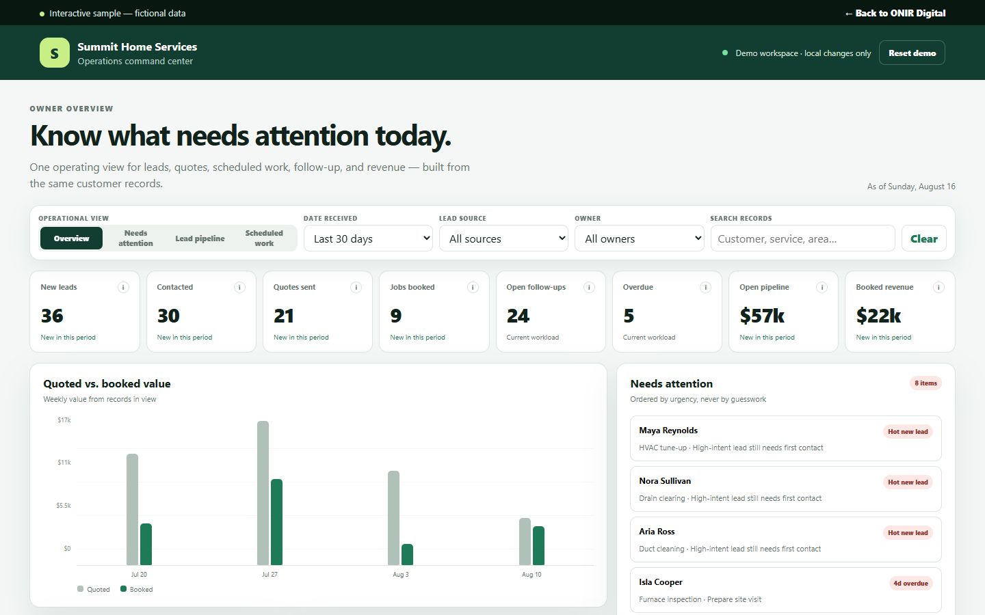
Task: Open info icon on Overdue card
Action: pos(705,288)
